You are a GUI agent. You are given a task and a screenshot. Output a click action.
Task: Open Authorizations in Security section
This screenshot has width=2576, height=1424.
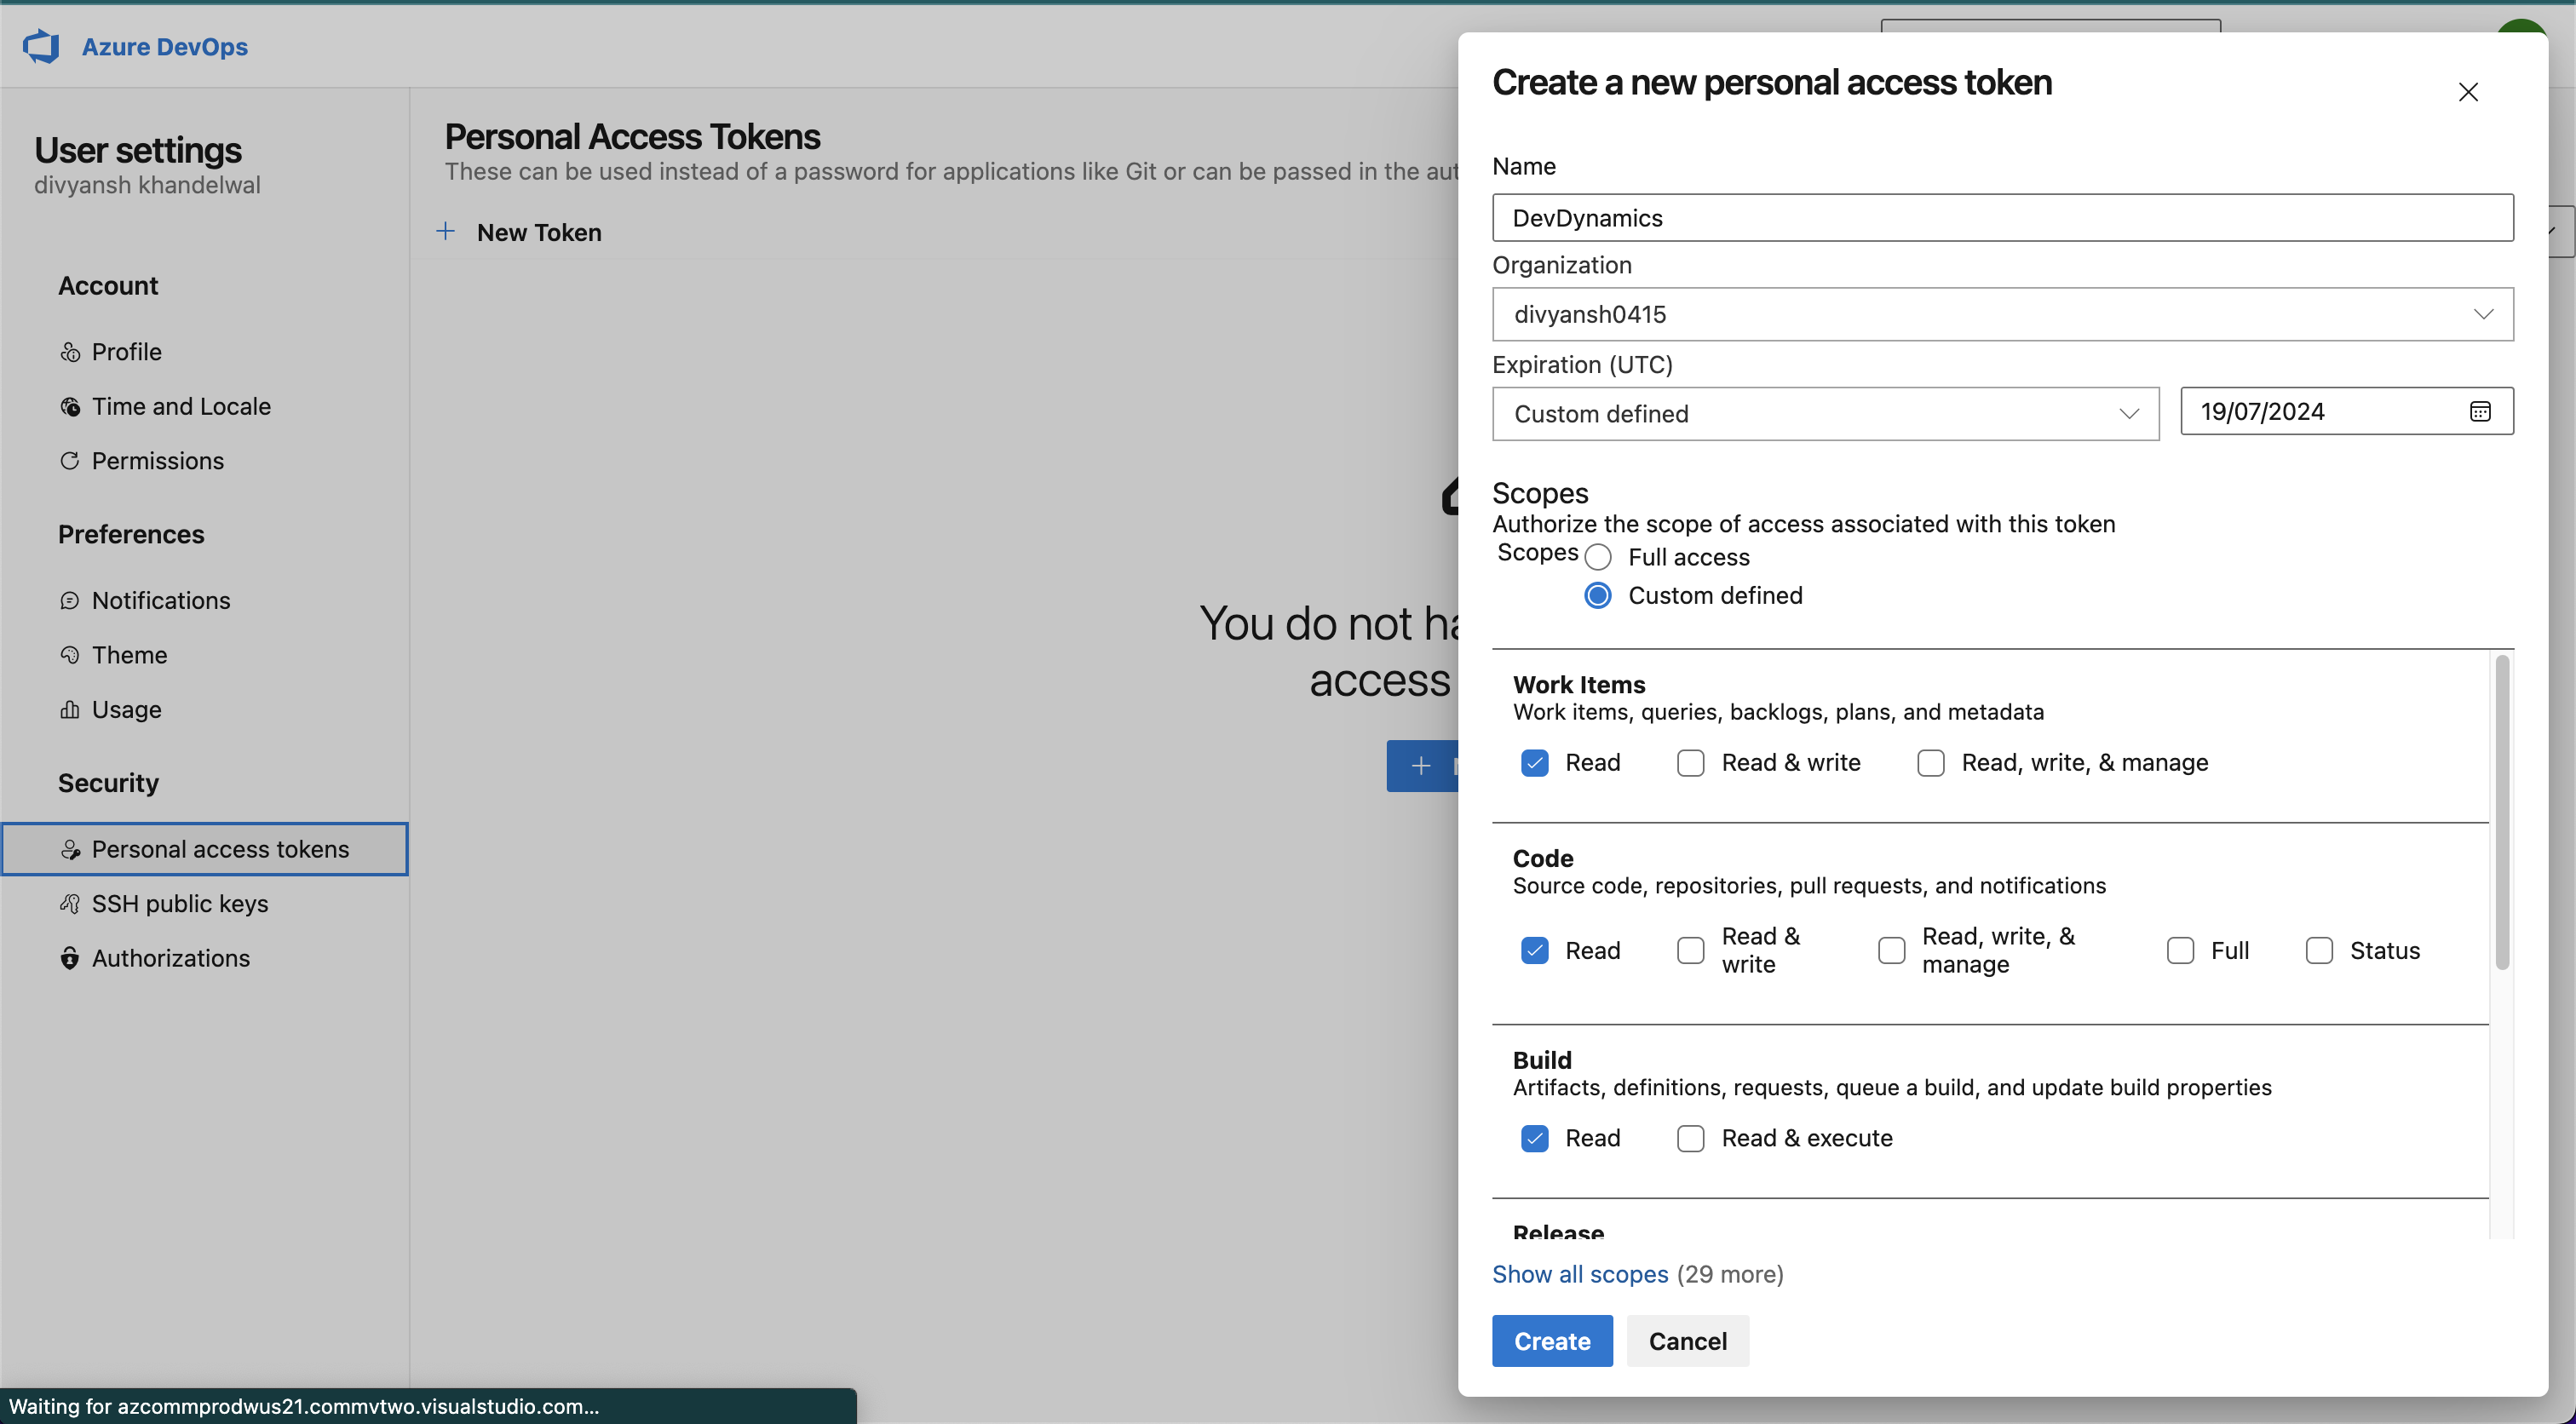point(171,958)
